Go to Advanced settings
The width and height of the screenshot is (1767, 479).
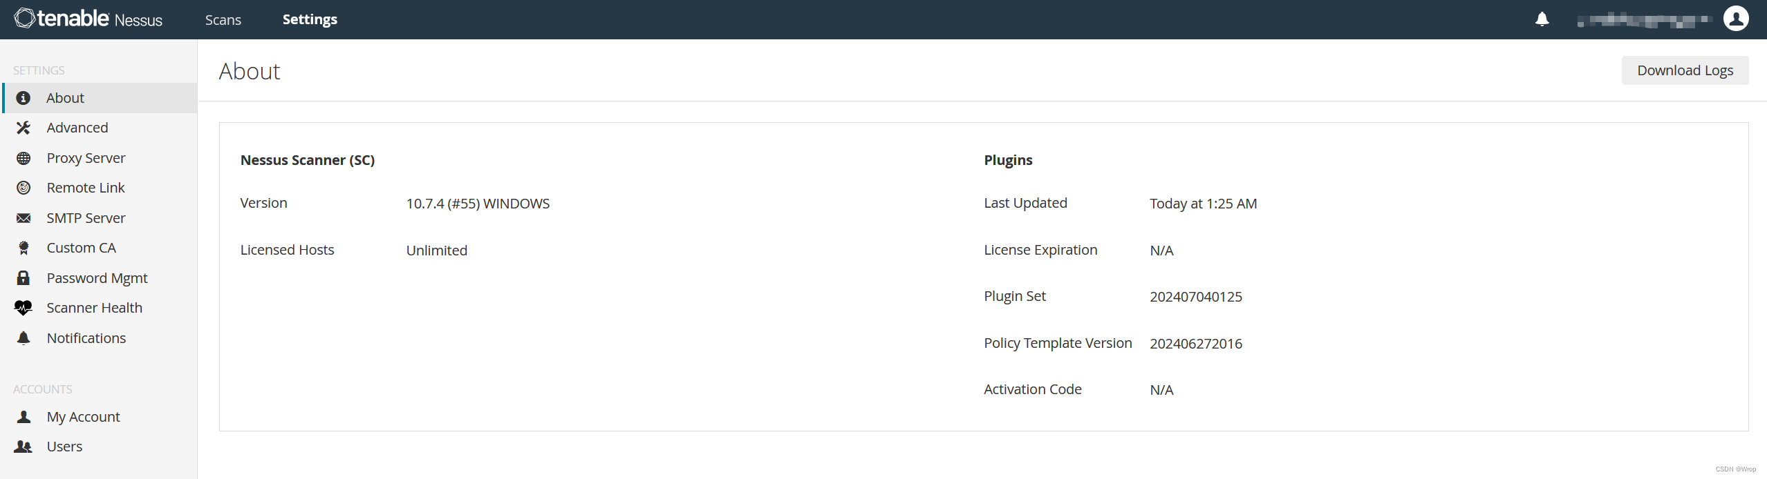[x=100, y=128]
